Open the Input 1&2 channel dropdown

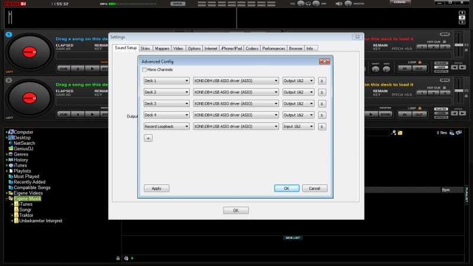[x=298, y=126]
